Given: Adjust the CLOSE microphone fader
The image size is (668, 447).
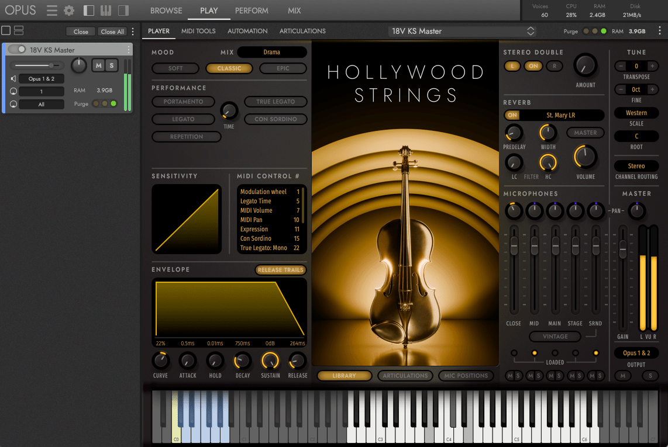Looking at the screenshot, I should (514, 247).
